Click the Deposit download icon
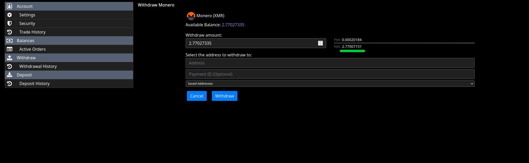This screenshot has width=529, height=163. 10,75
